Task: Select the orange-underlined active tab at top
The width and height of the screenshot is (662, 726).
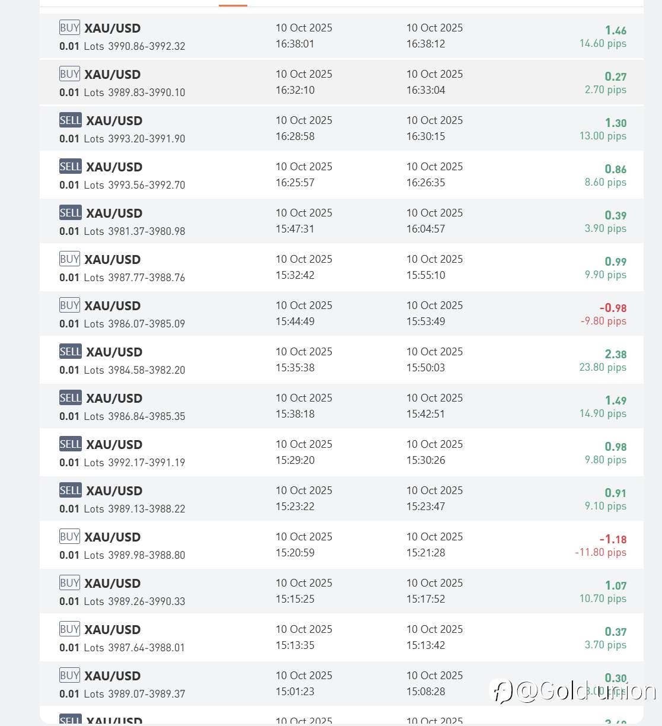Action: point(233,4)
